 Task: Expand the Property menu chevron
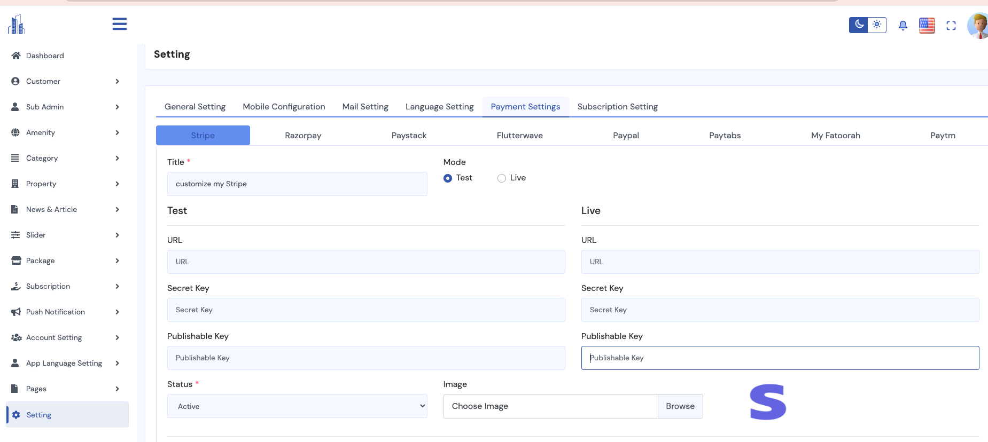pyautogui.click(x=118, y=184)
